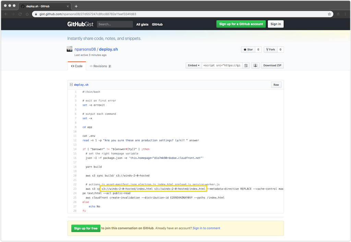This screenshot has height=242, width=351.
Task: Star this gist
Action: click(248, 50)
